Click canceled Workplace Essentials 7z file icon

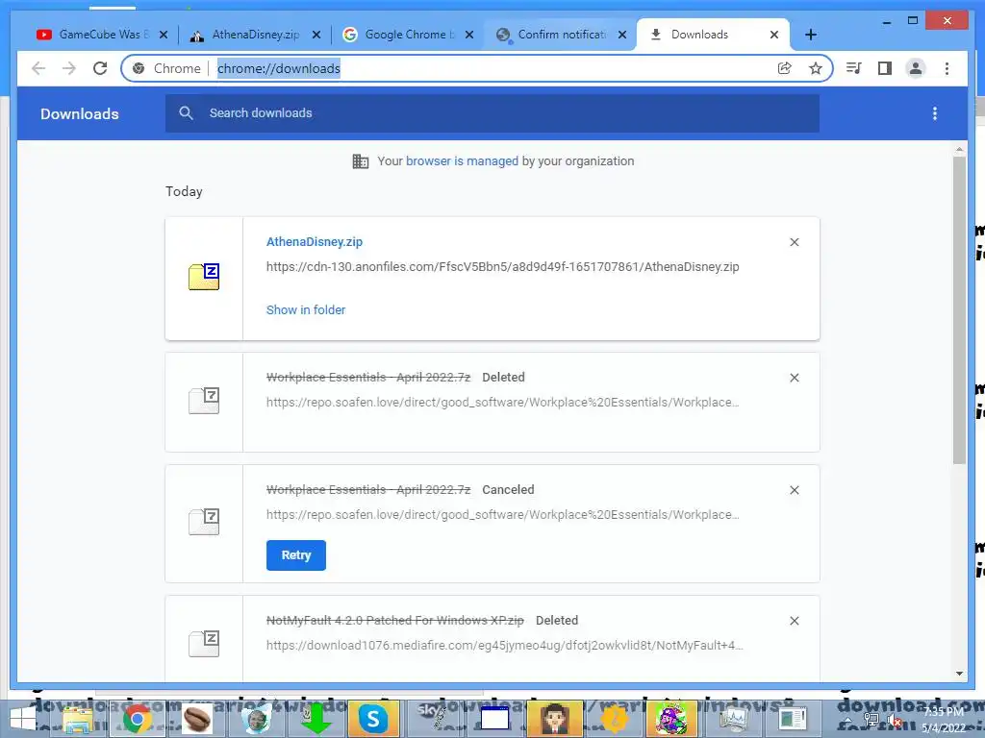click(204, 522)
